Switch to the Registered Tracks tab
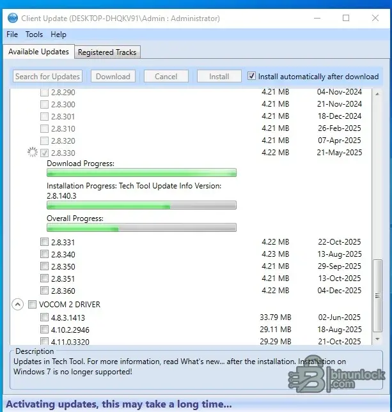This screenshot has height=412, width=392. [107, 52]
